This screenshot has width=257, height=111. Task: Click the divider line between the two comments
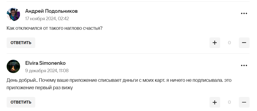pos(128,54)
